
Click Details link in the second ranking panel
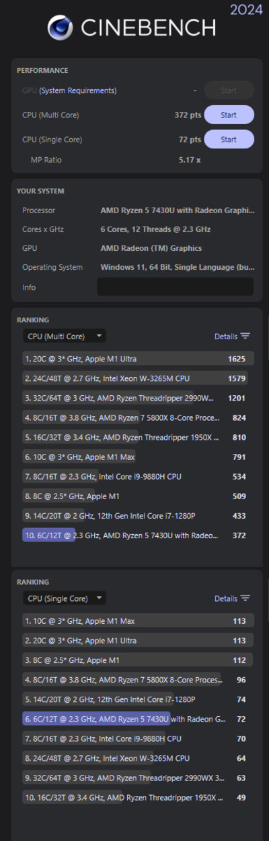tap(226, 598)
